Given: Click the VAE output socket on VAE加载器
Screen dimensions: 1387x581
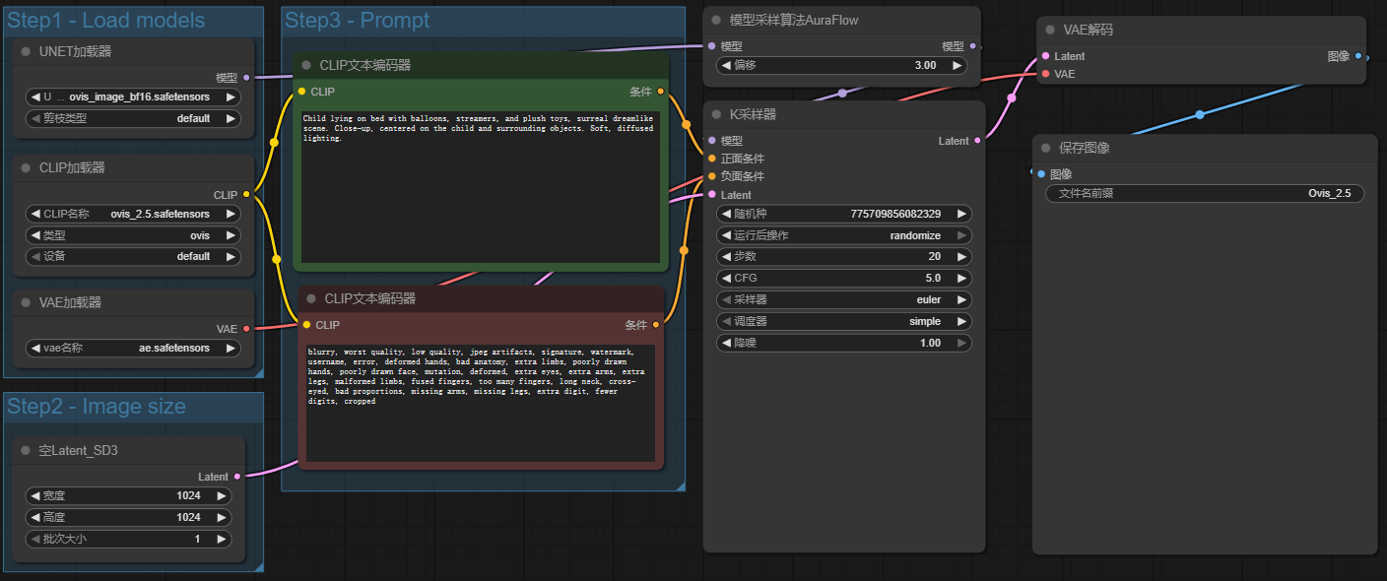Looking at the screenshot, I should [246, 329].
